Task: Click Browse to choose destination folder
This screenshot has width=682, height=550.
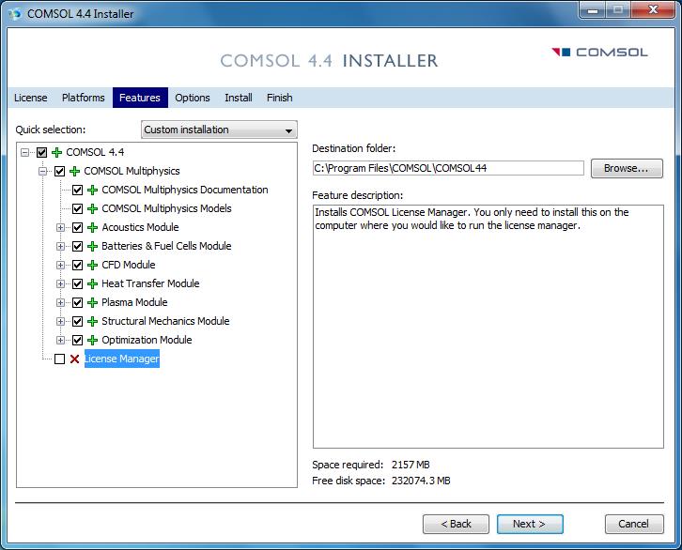Action: [x=626, y=169]
